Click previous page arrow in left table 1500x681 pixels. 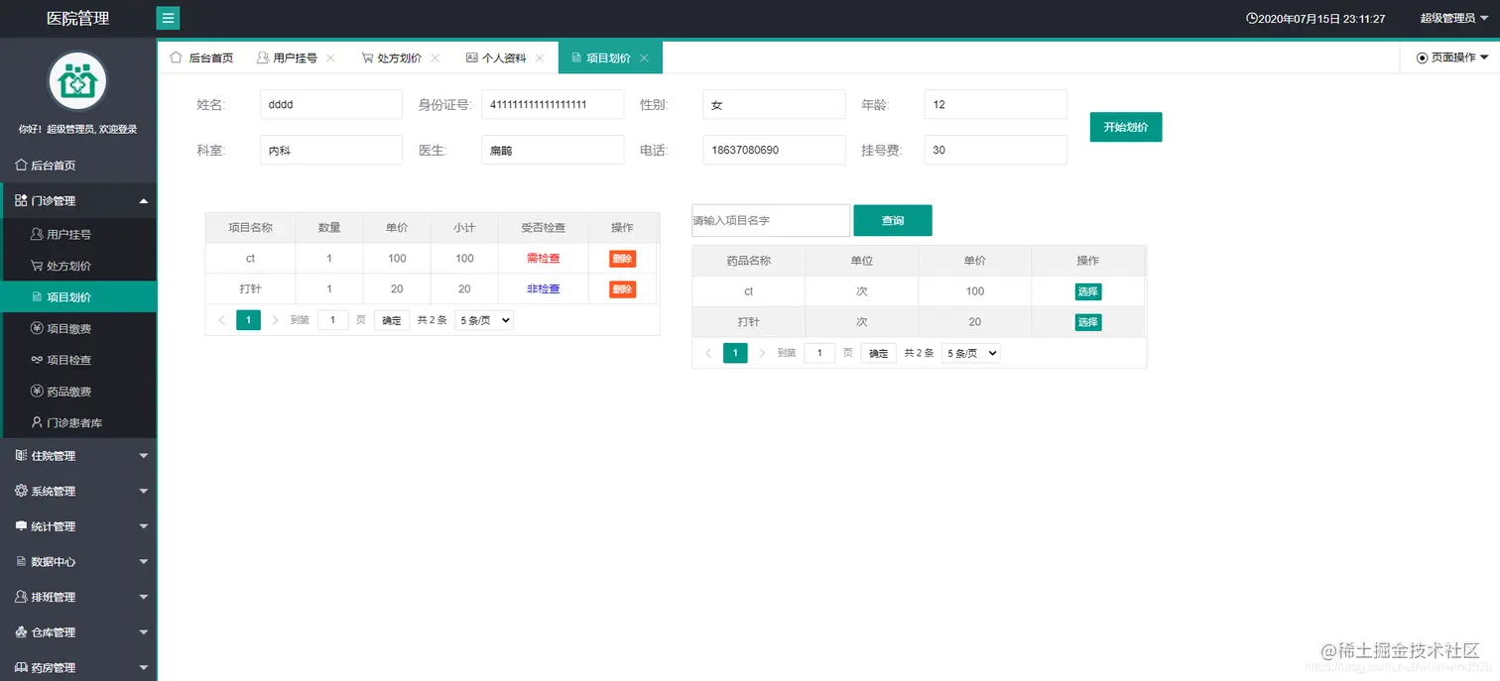221,320
